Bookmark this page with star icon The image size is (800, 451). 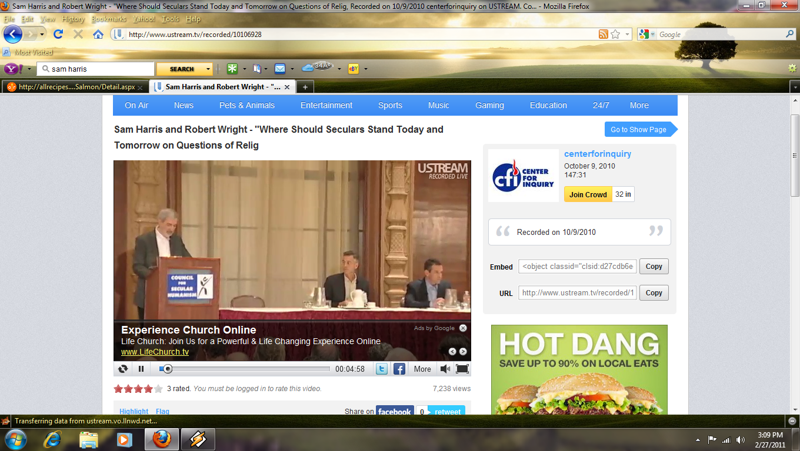tap(615, 34)
